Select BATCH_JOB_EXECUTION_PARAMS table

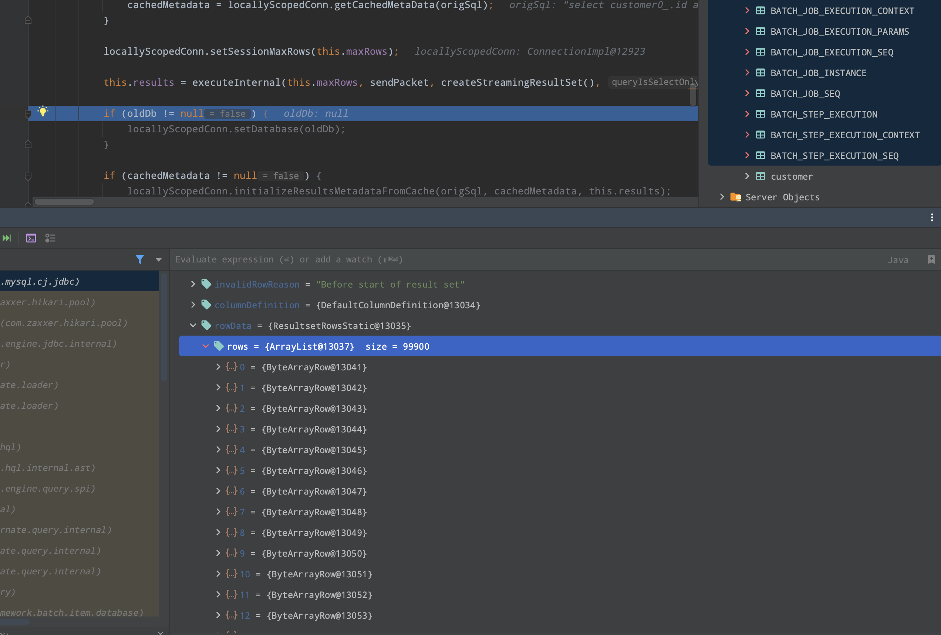839,31
